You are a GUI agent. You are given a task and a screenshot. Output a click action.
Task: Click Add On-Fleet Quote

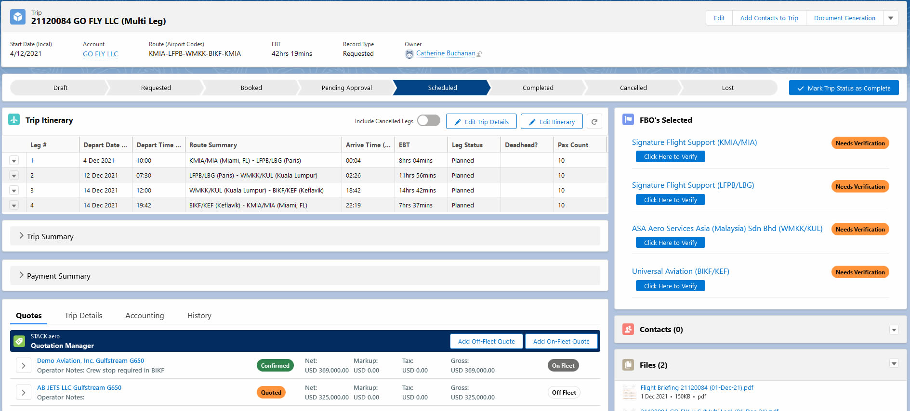pyautogui.click(x=561, y=341)
